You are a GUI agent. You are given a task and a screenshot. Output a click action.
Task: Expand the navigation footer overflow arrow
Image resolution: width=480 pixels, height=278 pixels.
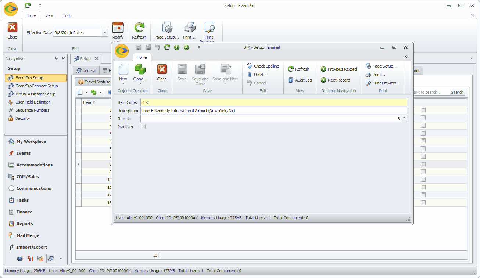tap(61, 259)
